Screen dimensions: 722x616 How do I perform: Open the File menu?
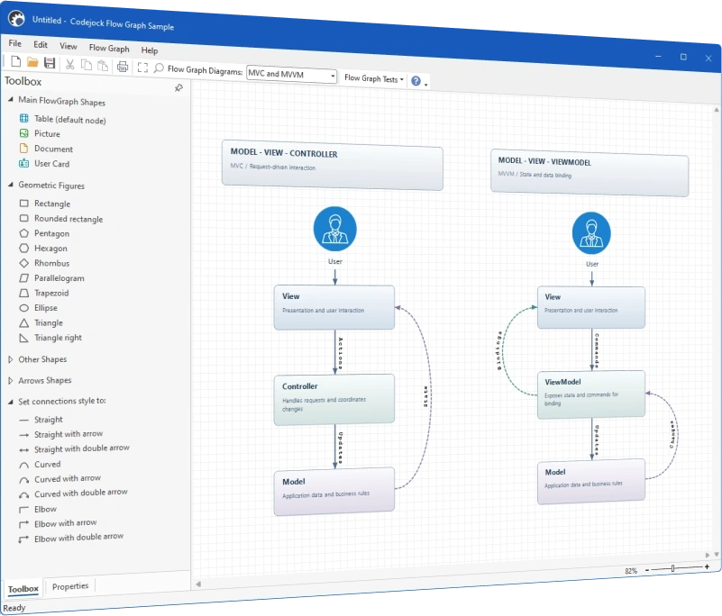point(14,43)
